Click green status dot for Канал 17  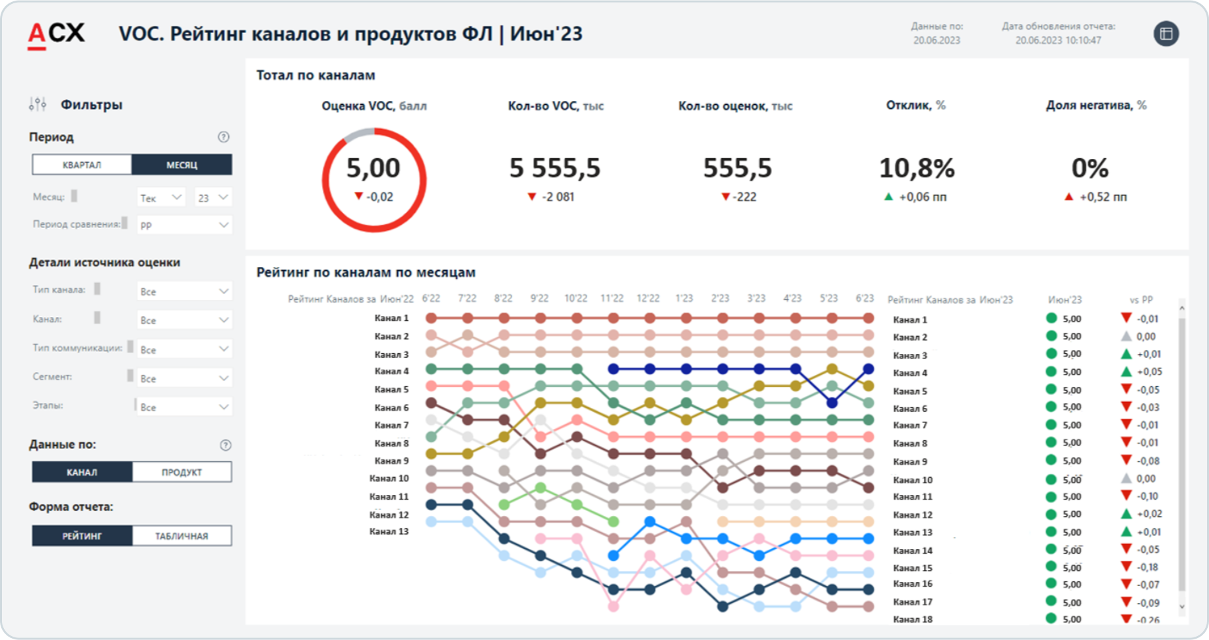coord(1052,602)
